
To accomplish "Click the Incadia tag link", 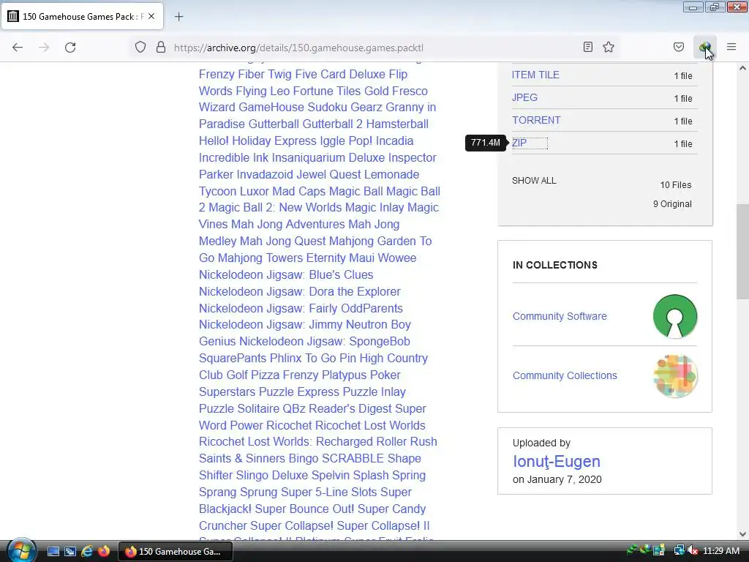I will (x=394, y=141).
